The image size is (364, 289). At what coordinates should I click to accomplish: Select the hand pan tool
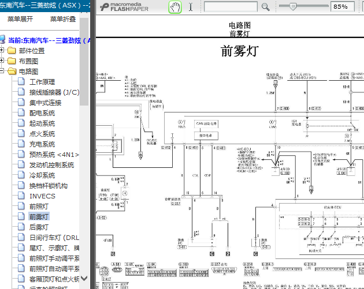click(x=175, y=7)
